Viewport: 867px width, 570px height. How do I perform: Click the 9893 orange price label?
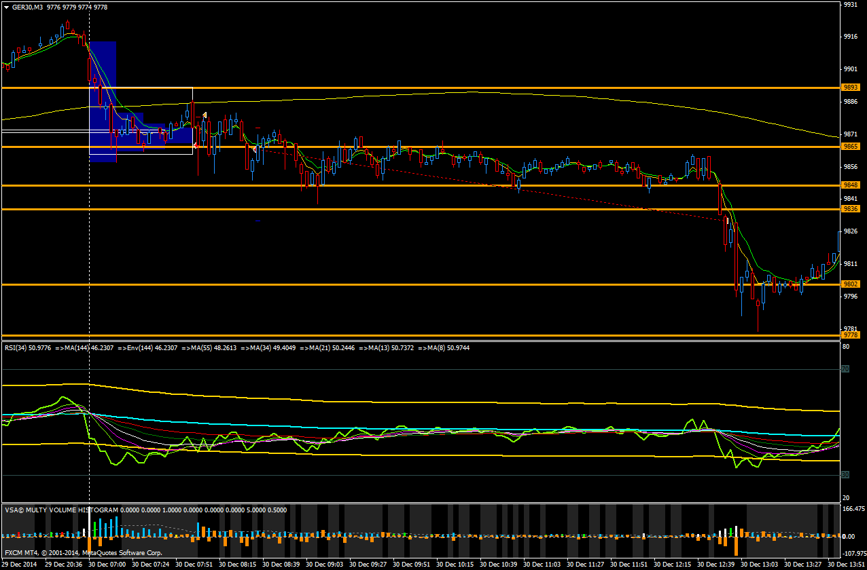click(x=850, y=88)
